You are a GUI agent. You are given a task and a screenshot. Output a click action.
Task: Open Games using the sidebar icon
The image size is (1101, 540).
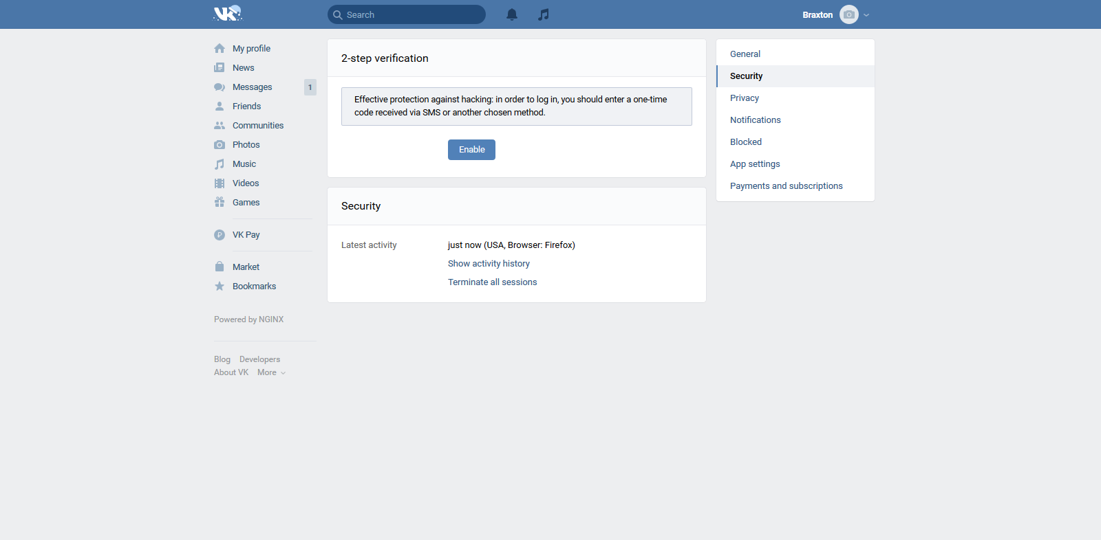click(220, 203)
